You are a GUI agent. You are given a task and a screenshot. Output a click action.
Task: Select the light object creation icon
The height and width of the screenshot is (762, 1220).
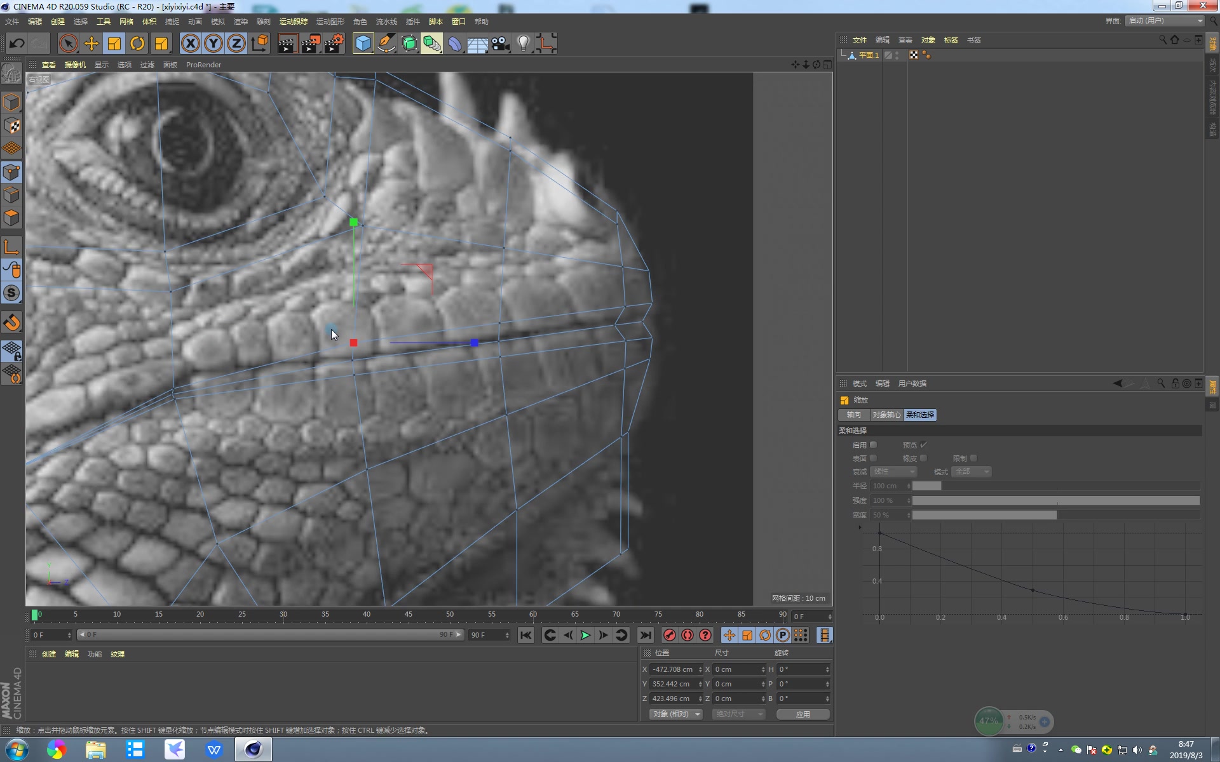pos(522,43)
